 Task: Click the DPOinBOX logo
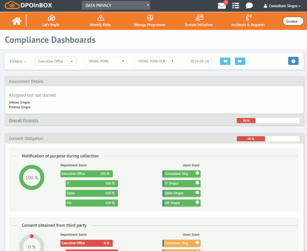[x=29, y=5]
